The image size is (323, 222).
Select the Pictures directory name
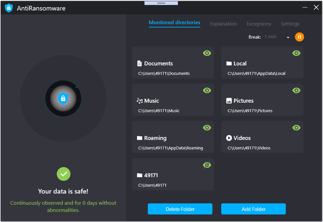pos(243,101)
